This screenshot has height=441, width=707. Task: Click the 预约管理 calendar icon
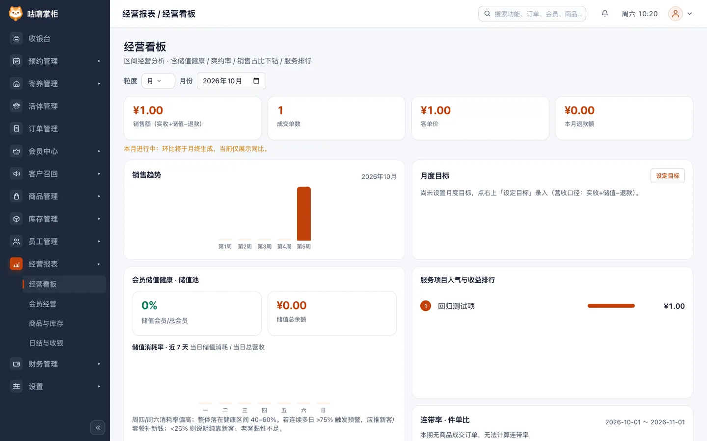[x=16, y=61]
